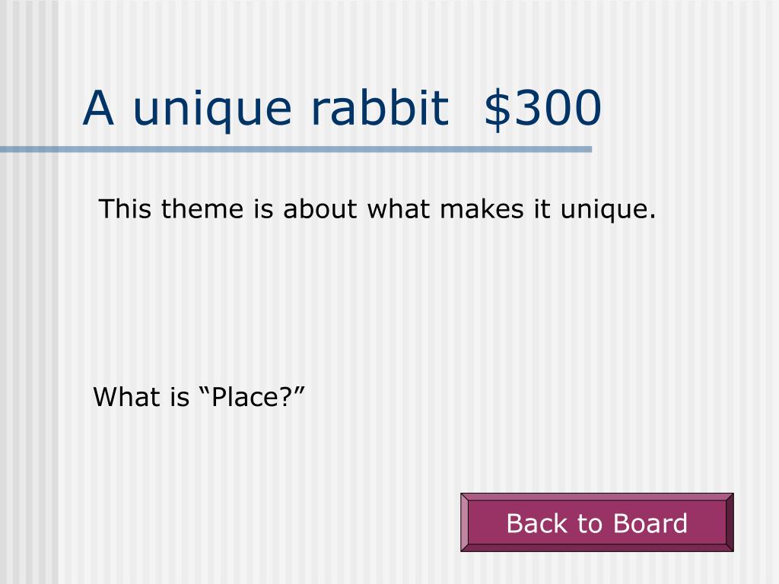The image size is (779, 584).
Task: Select the clue sentence about the theme
Action: pos(377,208)
